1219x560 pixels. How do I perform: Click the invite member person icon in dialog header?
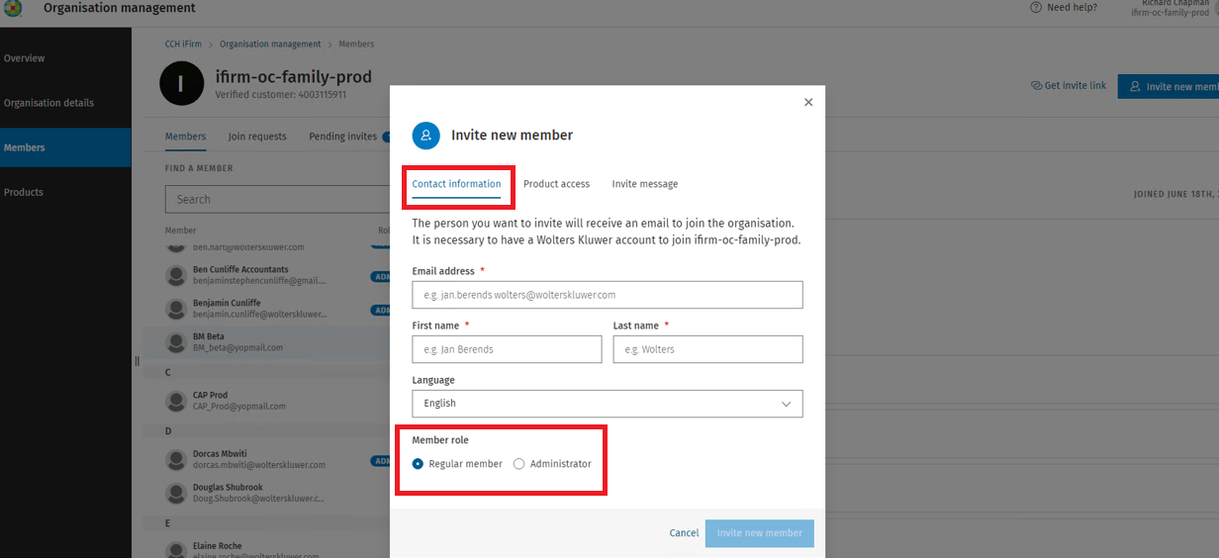coord(425,136)
